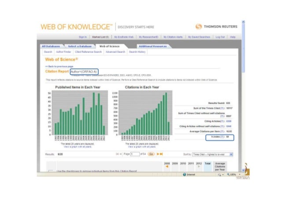Jump to last results page icon
The image size is (281, 199).
click(x=161, y=154)
